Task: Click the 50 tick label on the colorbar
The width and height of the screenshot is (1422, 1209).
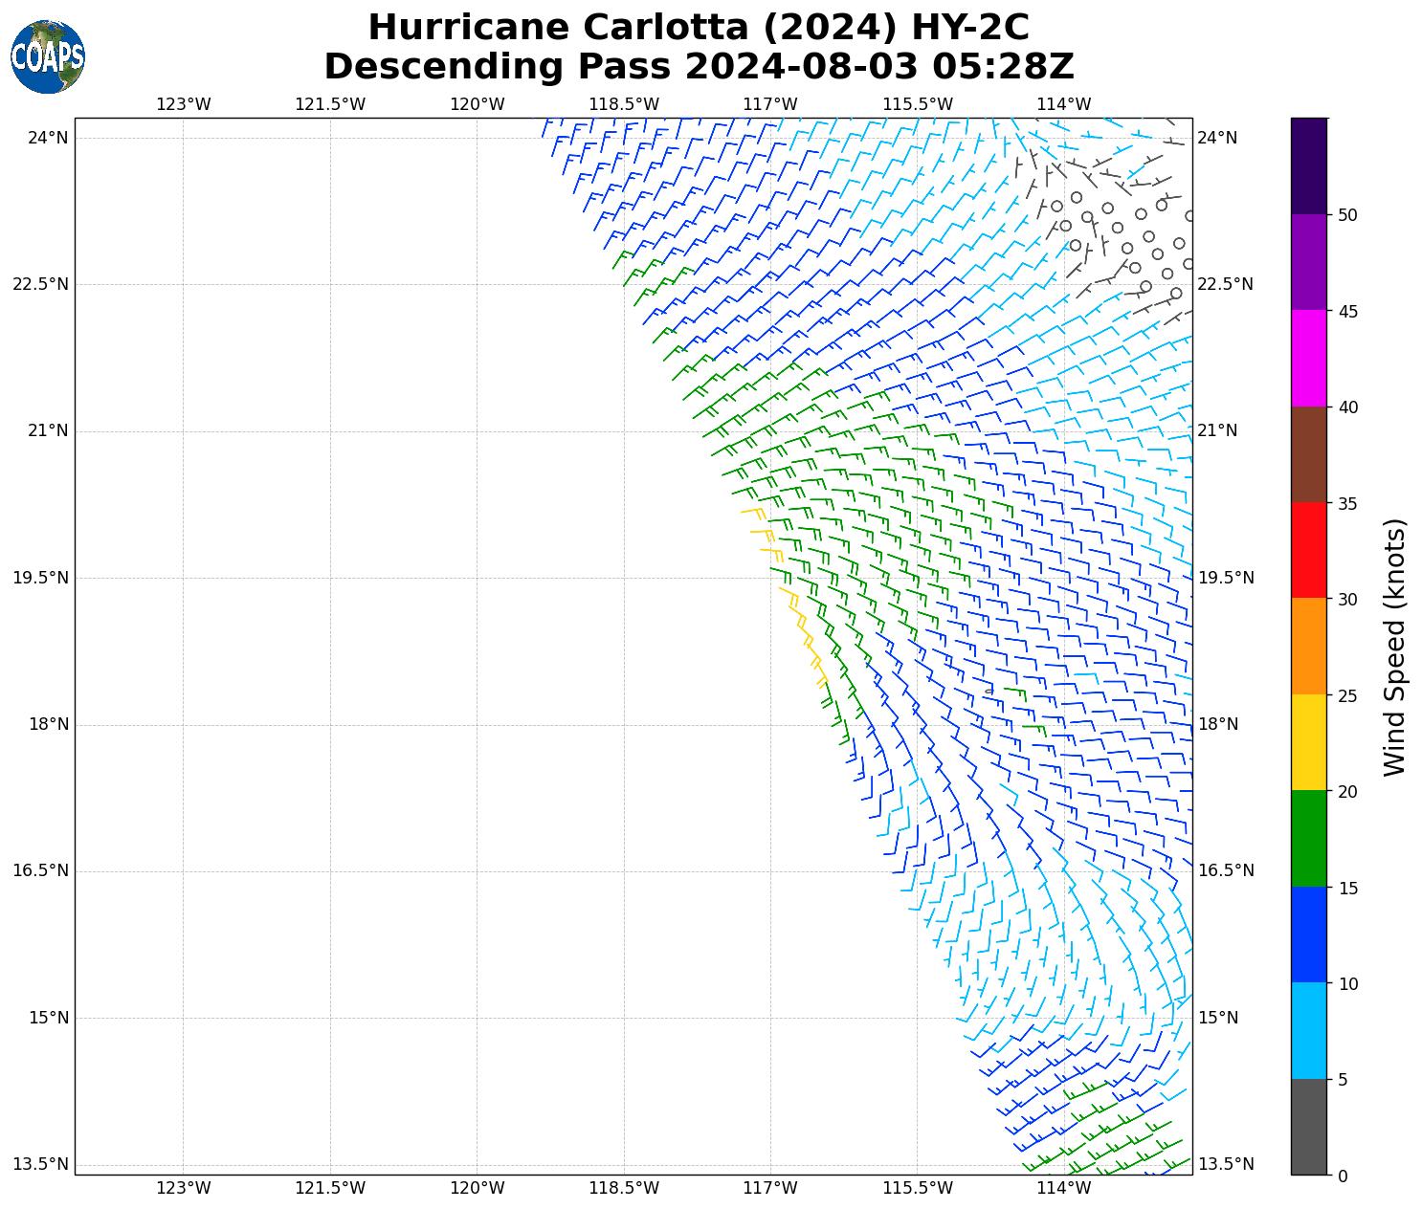Action: tap(1347, 215)
